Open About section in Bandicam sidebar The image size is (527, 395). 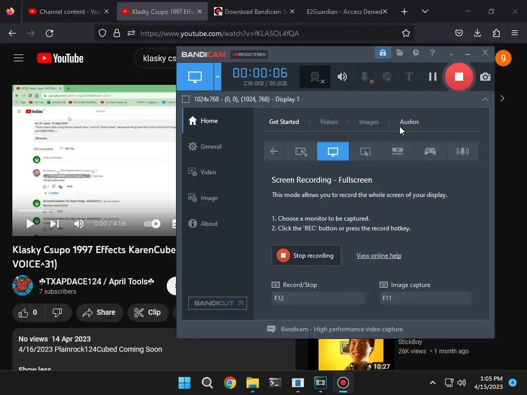(x=218, y=223)
